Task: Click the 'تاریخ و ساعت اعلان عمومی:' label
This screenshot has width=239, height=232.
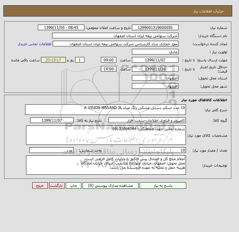Action: coord(108,28)
